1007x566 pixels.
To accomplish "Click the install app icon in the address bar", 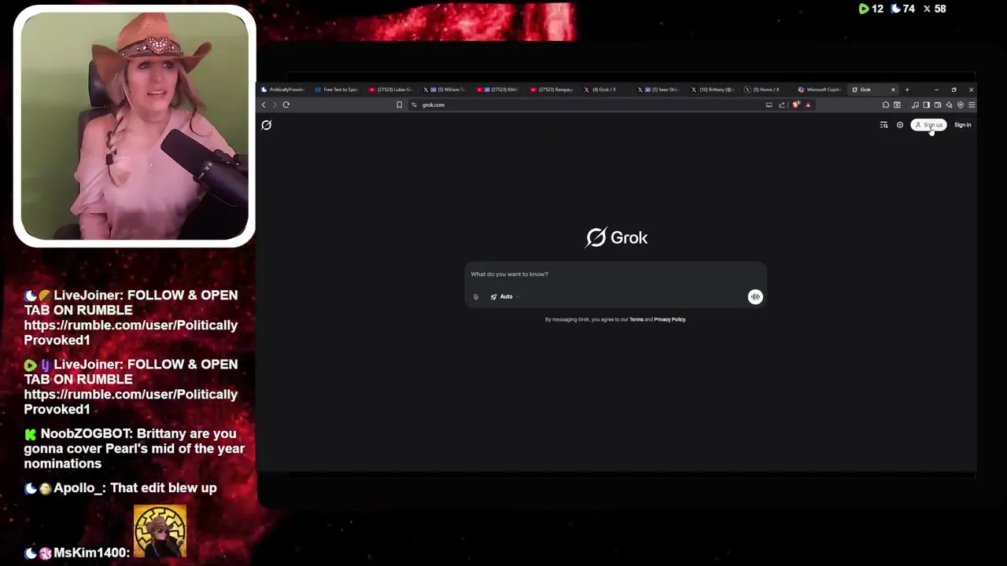I will click(x=769, y=105).
